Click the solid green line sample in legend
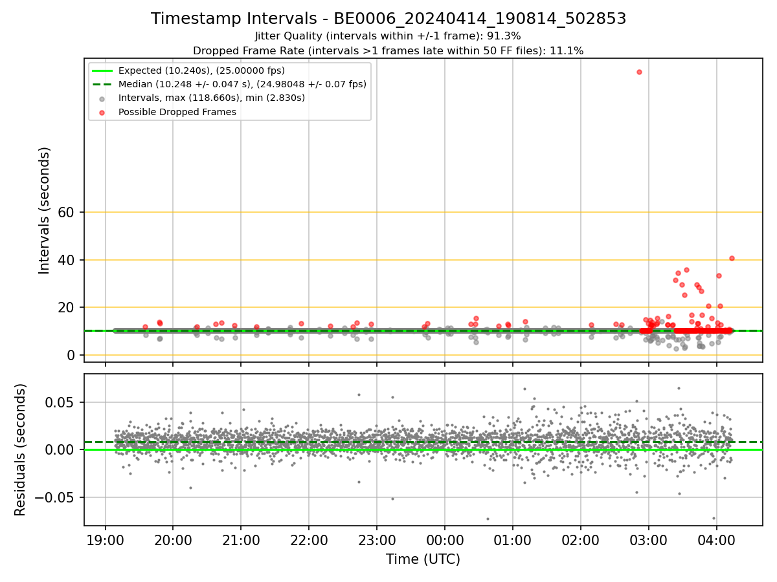Viewport: 777px width, 582px height. 103,70
